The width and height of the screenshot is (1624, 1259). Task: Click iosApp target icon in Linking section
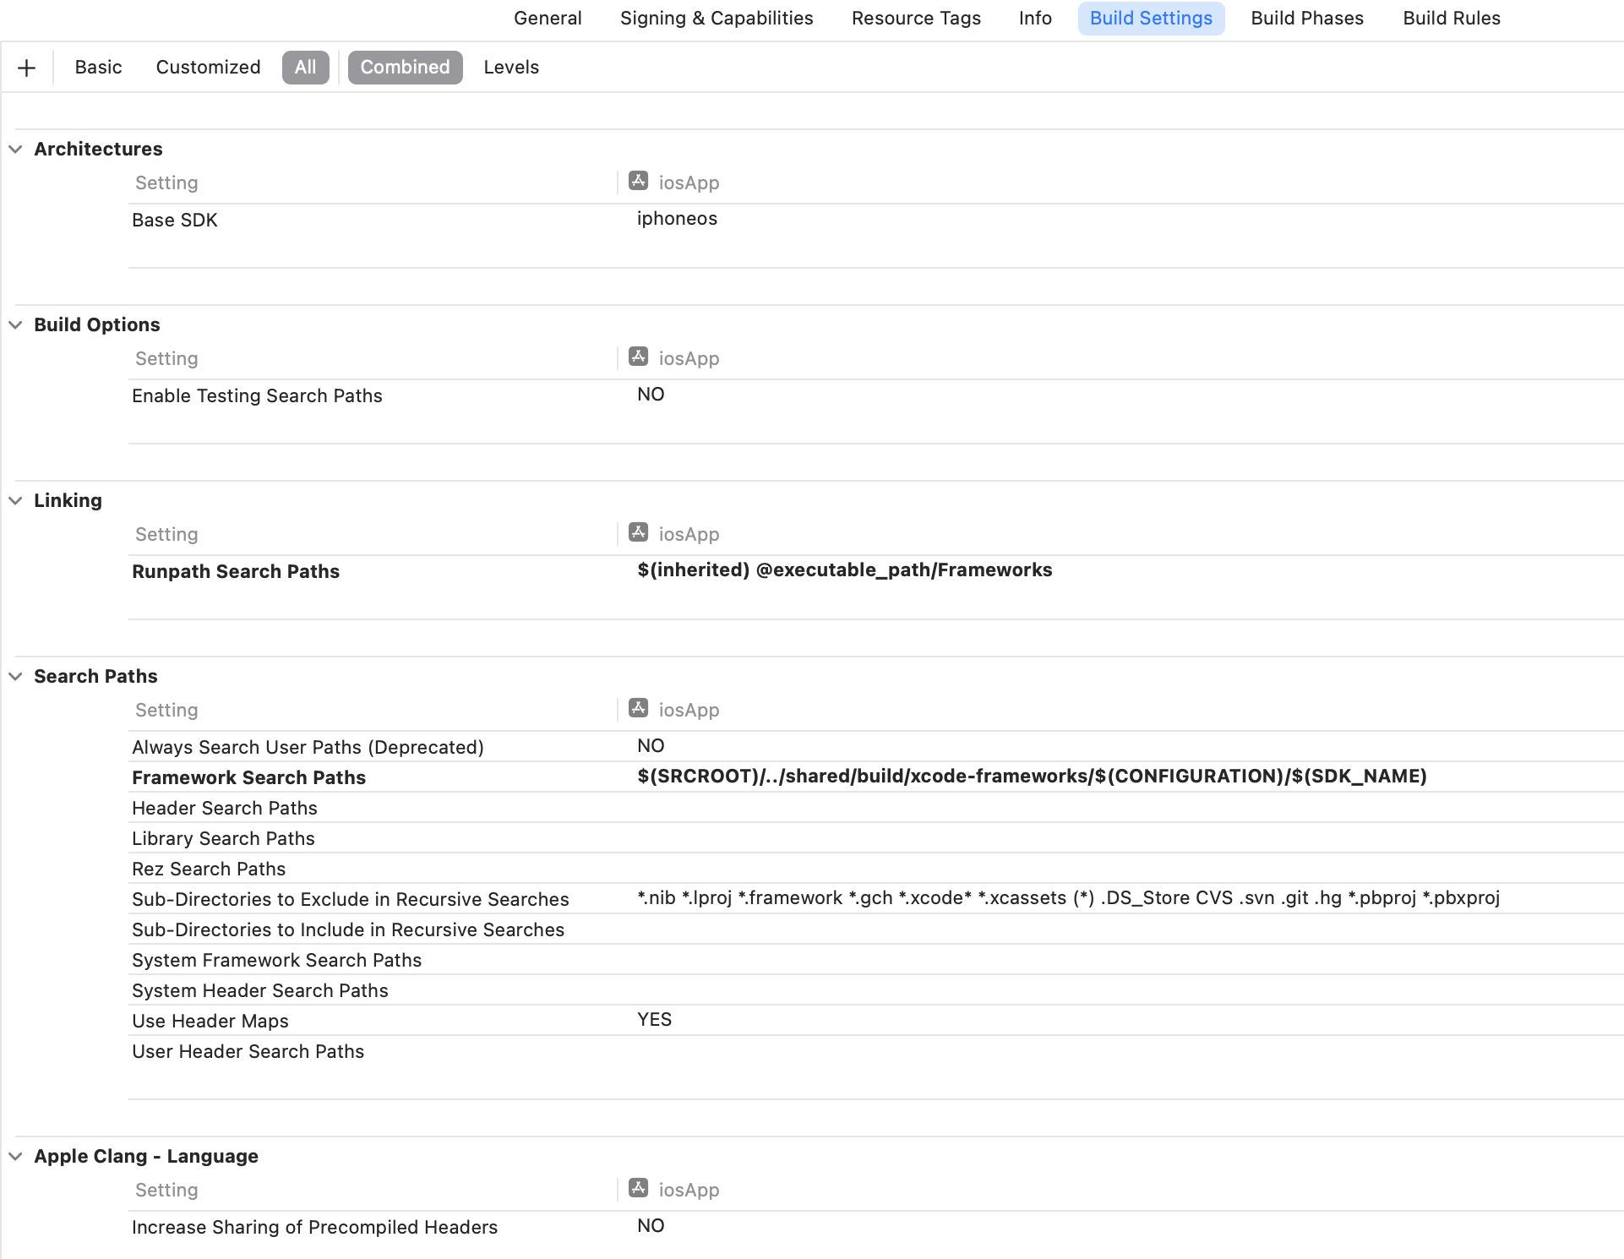(x=638, y=532)
